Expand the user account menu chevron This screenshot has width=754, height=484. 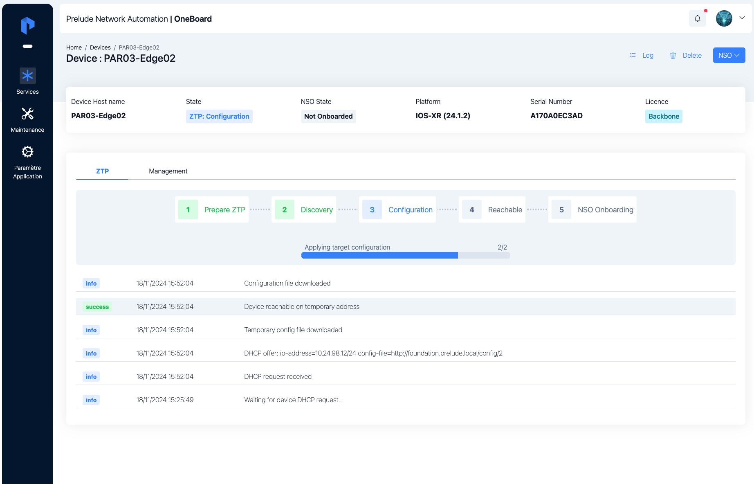742,18
